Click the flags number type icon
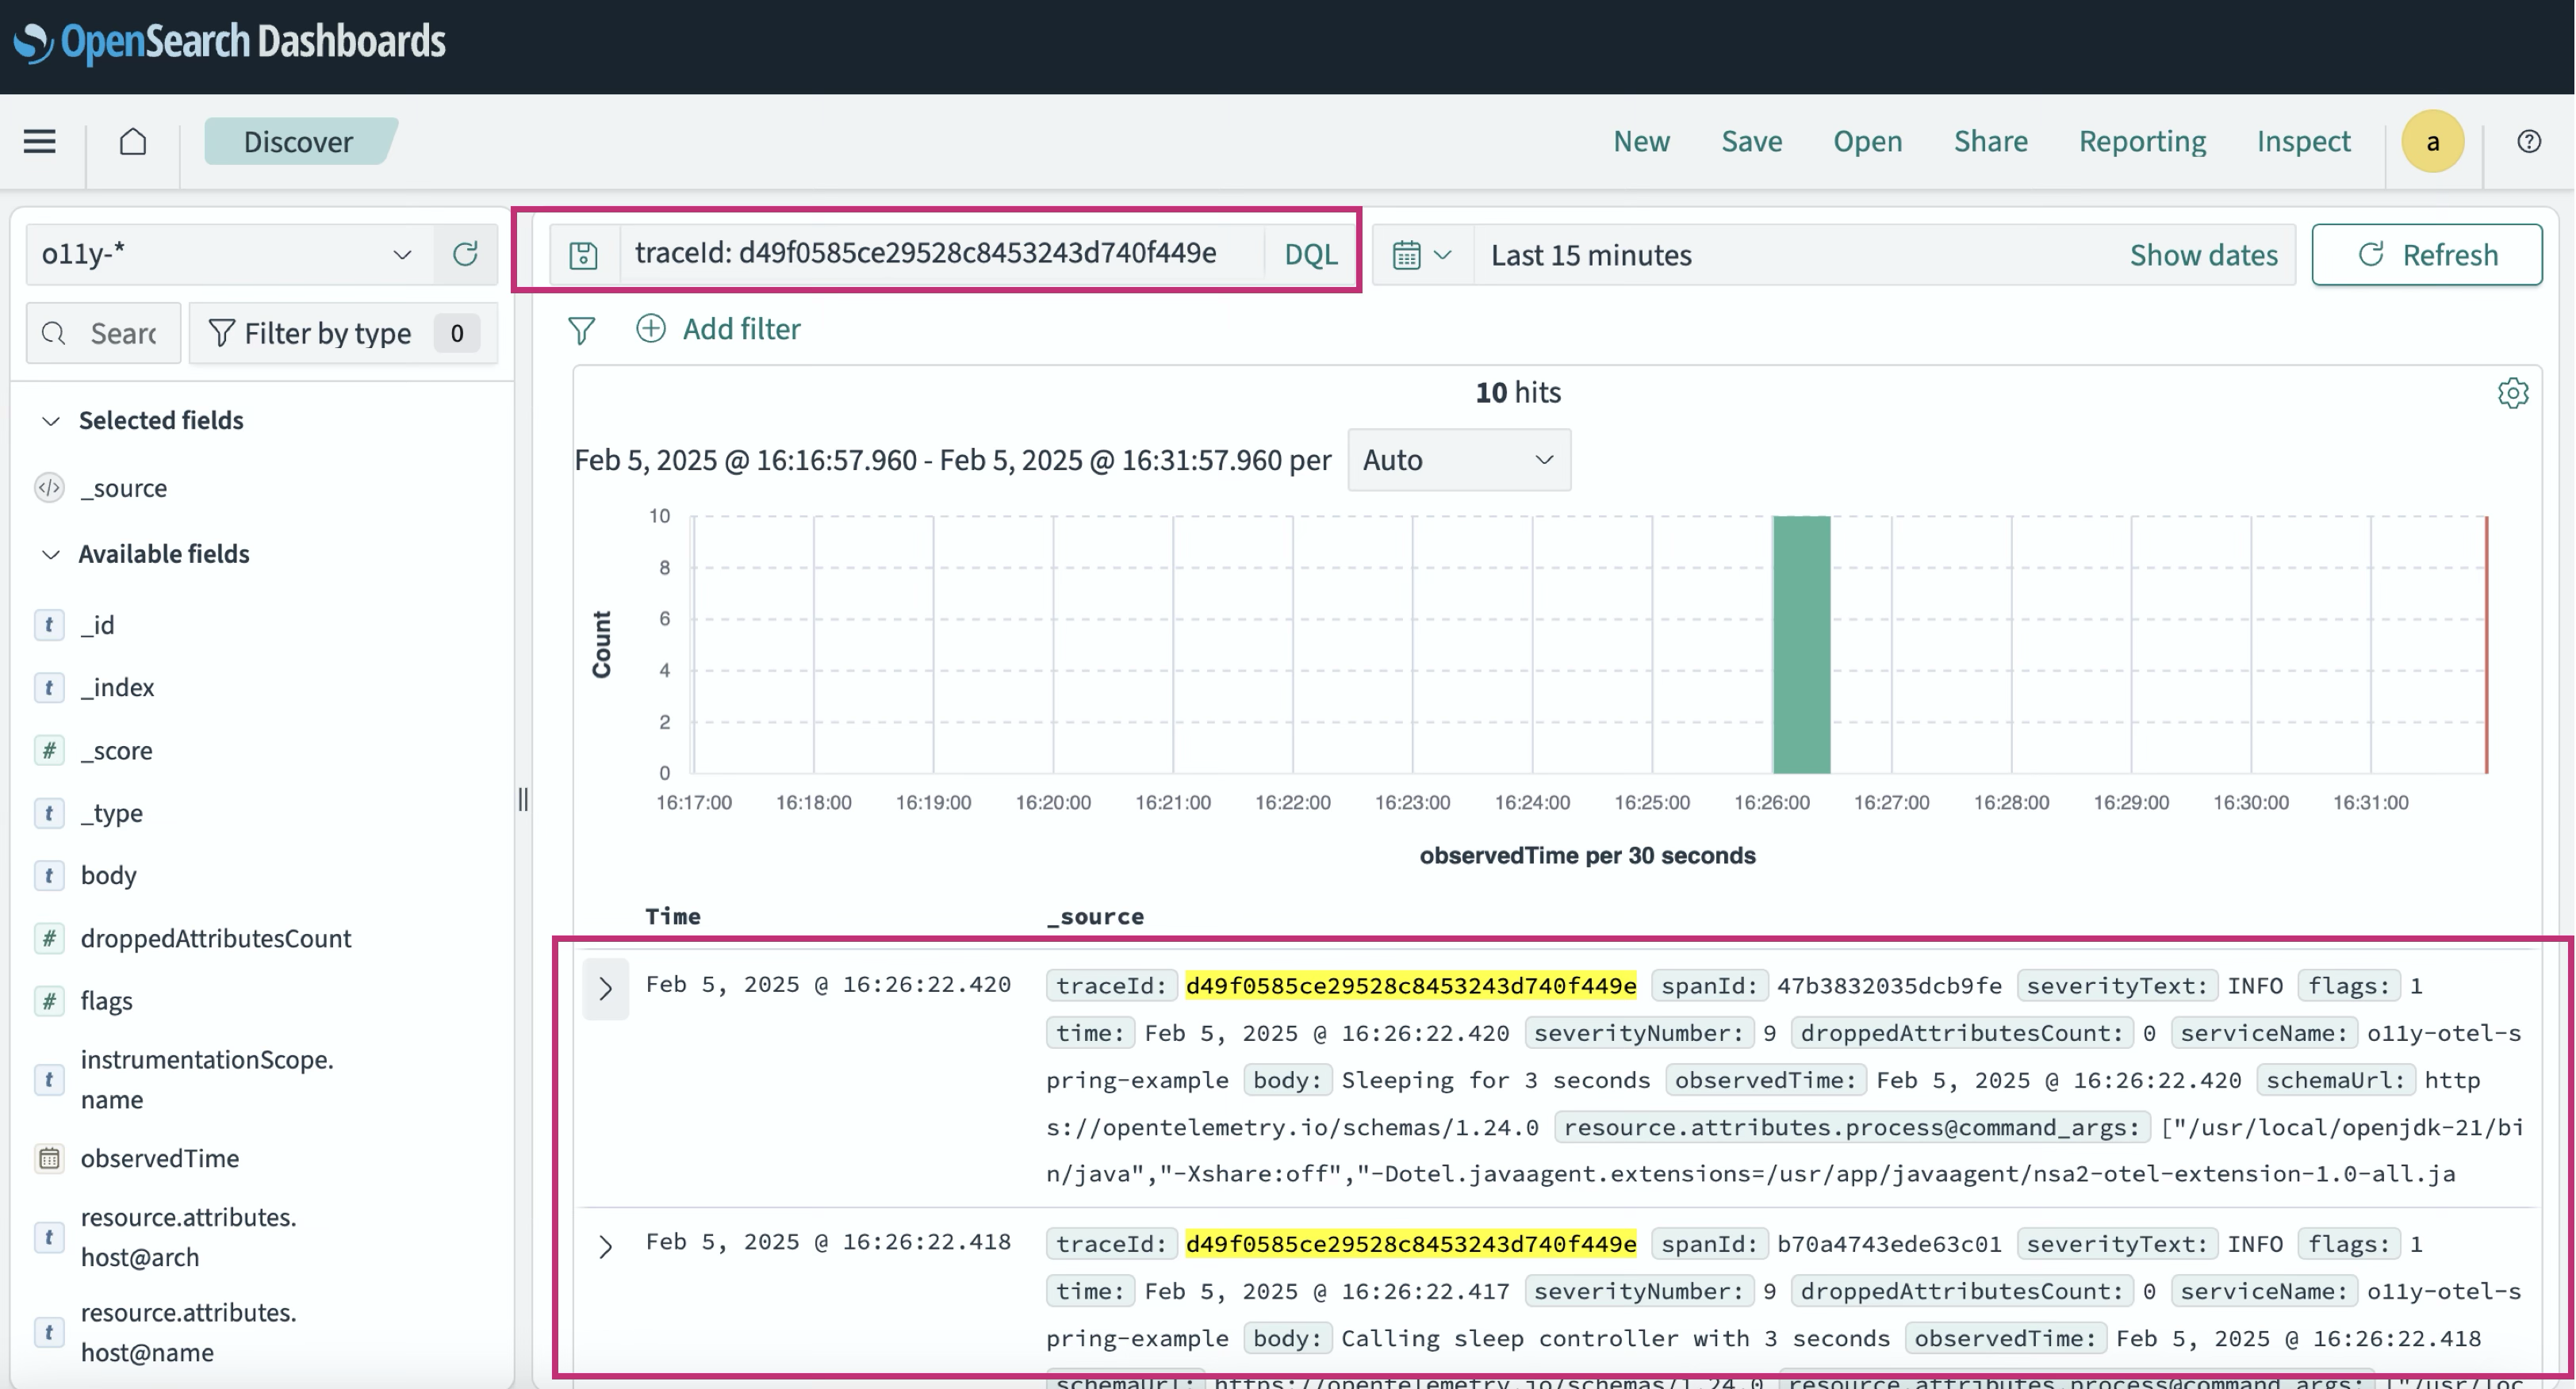Screen dimensions: 2576x1389 point(49,1001)
